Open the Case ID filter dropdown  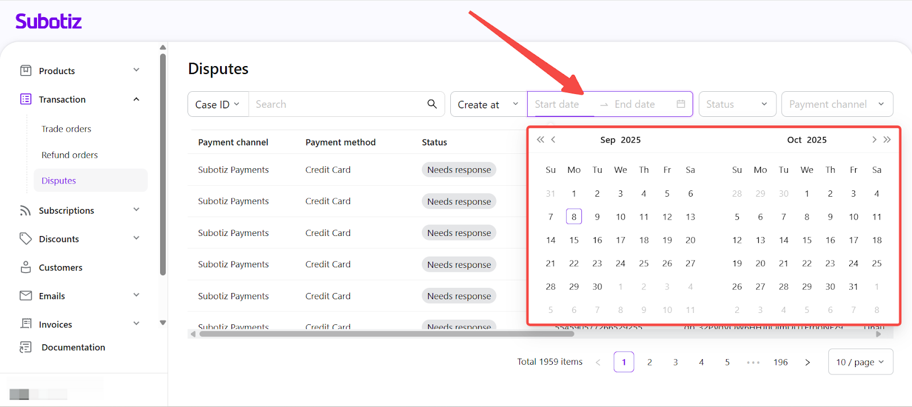(218, 104)
